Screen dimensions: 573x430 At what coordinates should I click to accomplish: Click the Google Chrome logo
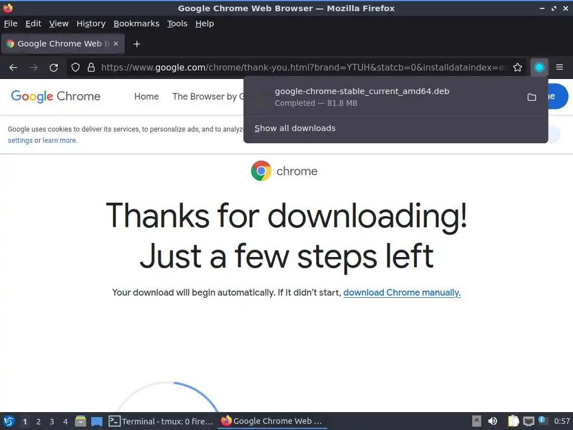pos(55,96)
